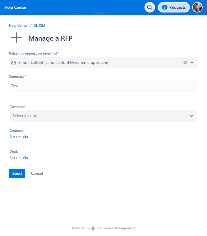Click the number 3 requests badge
The height and width of the screenshot is (236, 207).
pos(165,8)
